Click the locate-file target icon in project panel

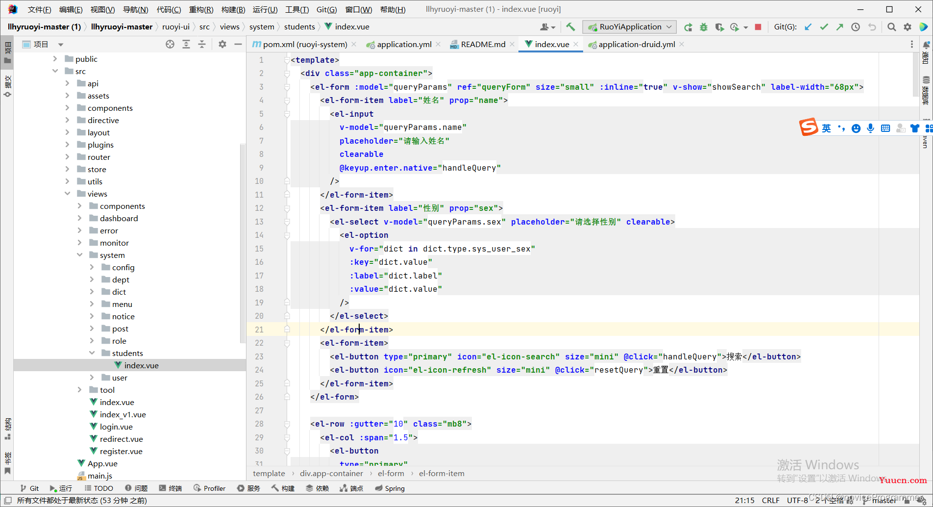(x=170, y=45)
